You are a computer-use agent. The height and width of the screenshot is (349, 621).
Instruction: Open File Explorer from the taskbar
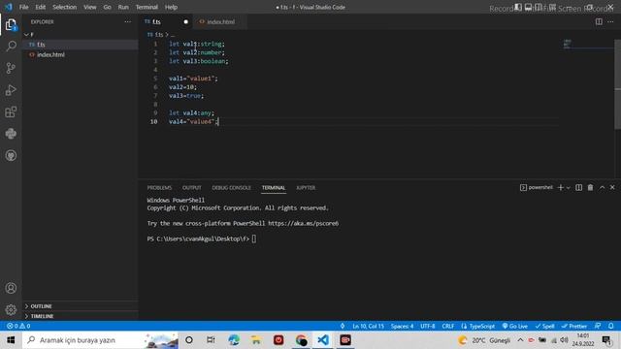[x=256, y=340]
